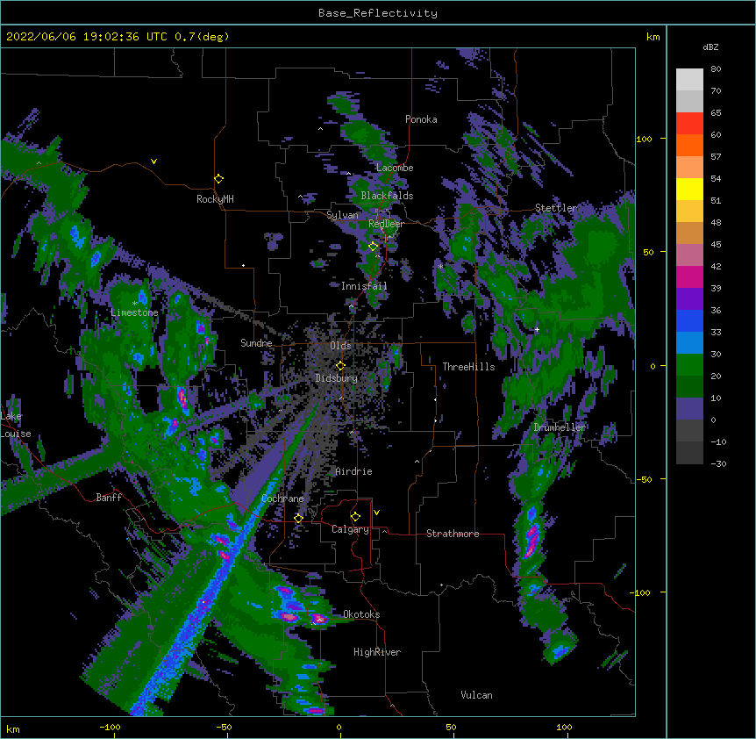Click the 39 dBZ magenta legend swatch
Viewport: 756px width, 739px height.
[689, 276]
